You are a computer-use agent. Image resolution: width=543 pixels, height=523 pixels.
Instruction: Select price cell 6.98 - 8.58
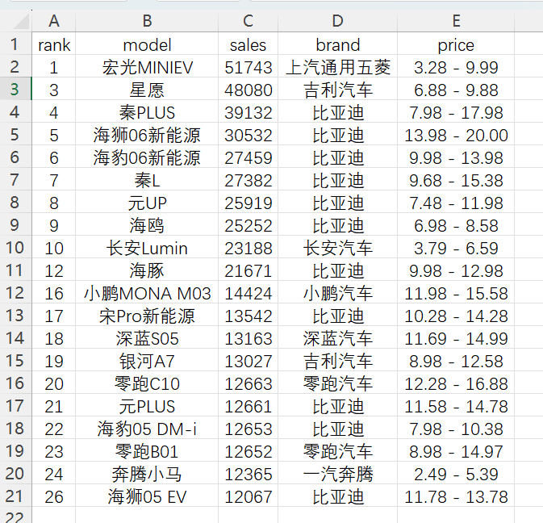tap(456, 224)
